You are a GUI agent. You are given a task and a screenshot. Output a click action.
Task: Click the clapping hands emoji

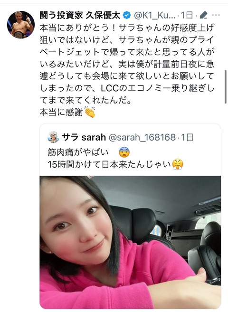(x=90, y=112)
